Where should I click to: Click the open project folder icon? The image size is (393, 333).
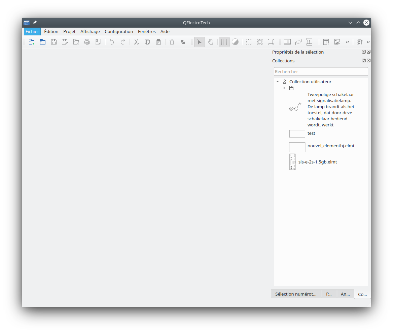tap(43, 42)
